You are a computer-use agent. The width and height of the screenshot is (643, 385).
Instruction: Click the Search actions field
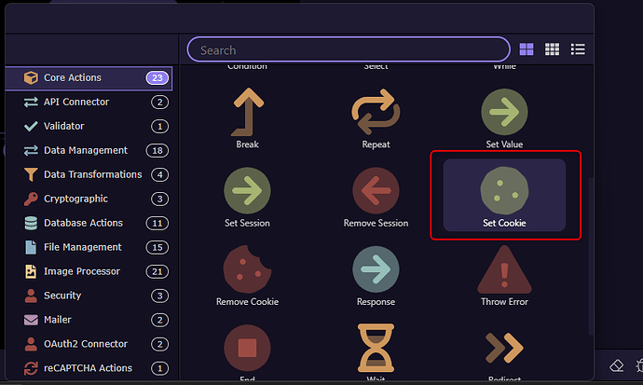pos(348,49)
